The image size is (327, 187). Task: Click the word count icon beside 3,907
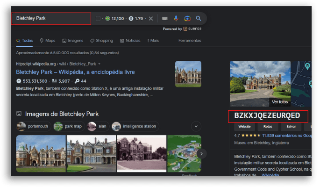pos(55,81)
